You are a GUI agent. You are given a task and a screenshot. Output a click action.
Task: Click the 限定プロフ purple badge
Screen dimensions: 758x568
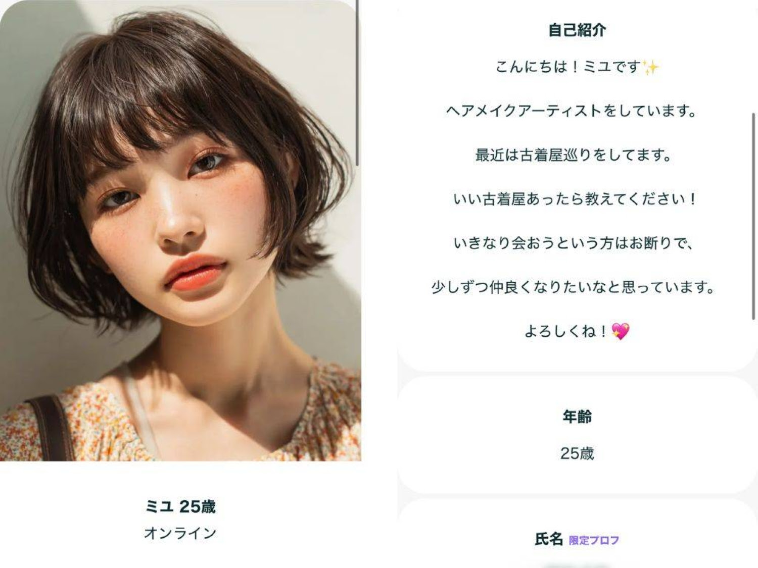[594, 540]
